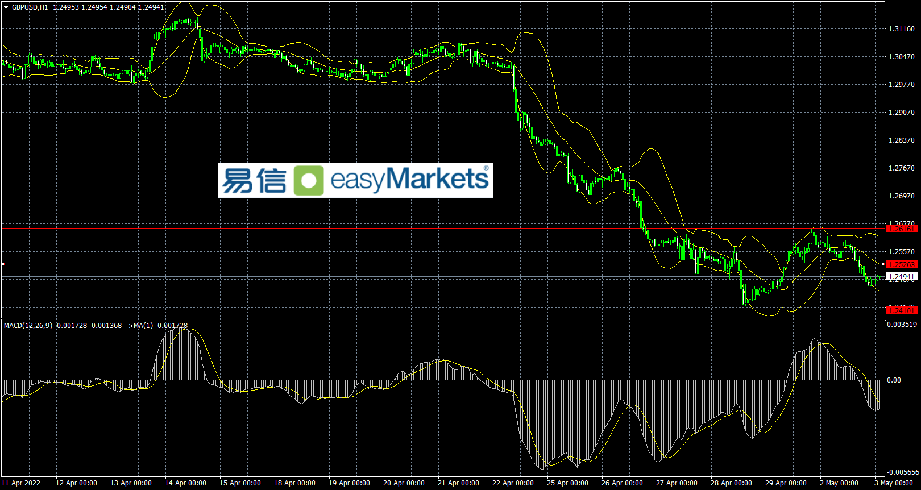Select the 21 Apr 00:00 time label
The image size is (921, 490).
click(458, 483)
